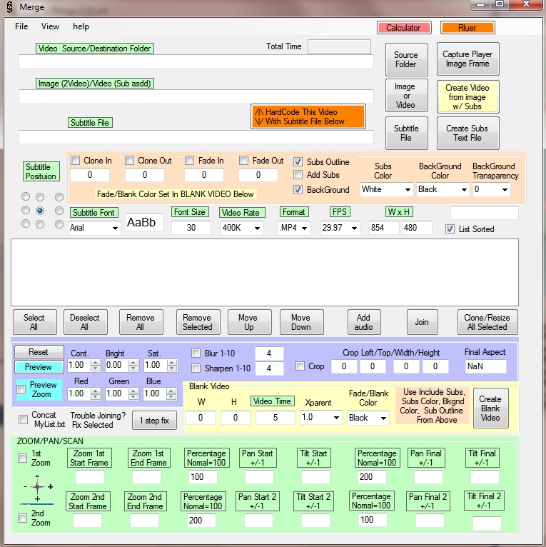Open the Rluer tool button
The height and width of the screenshot is (547, 546).
coord(467,28)
